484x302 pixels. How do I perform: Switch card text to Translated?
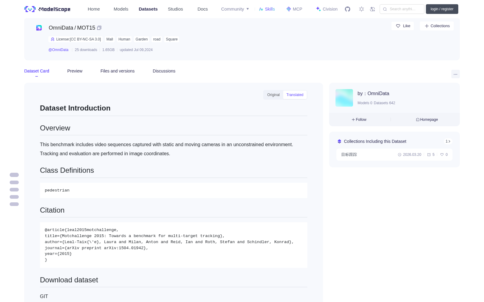pos(295,95)
